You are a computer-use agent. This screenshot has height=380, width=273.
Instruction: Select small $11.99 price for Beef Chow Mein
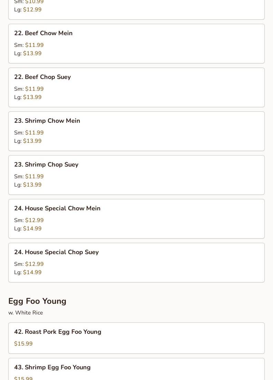click(34, 45)
